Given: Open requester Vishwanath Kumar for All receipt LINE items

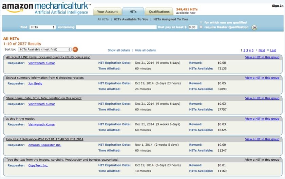Looking at the screenshot, I should [42, 63].
